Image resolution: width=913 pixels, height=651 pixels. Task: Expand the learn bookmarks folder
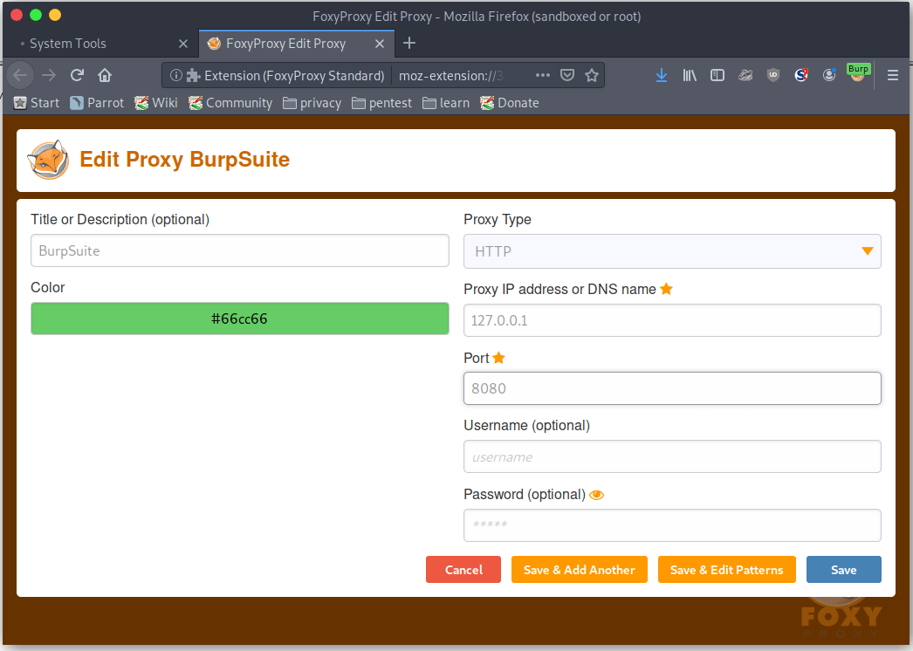coord(446,103)
